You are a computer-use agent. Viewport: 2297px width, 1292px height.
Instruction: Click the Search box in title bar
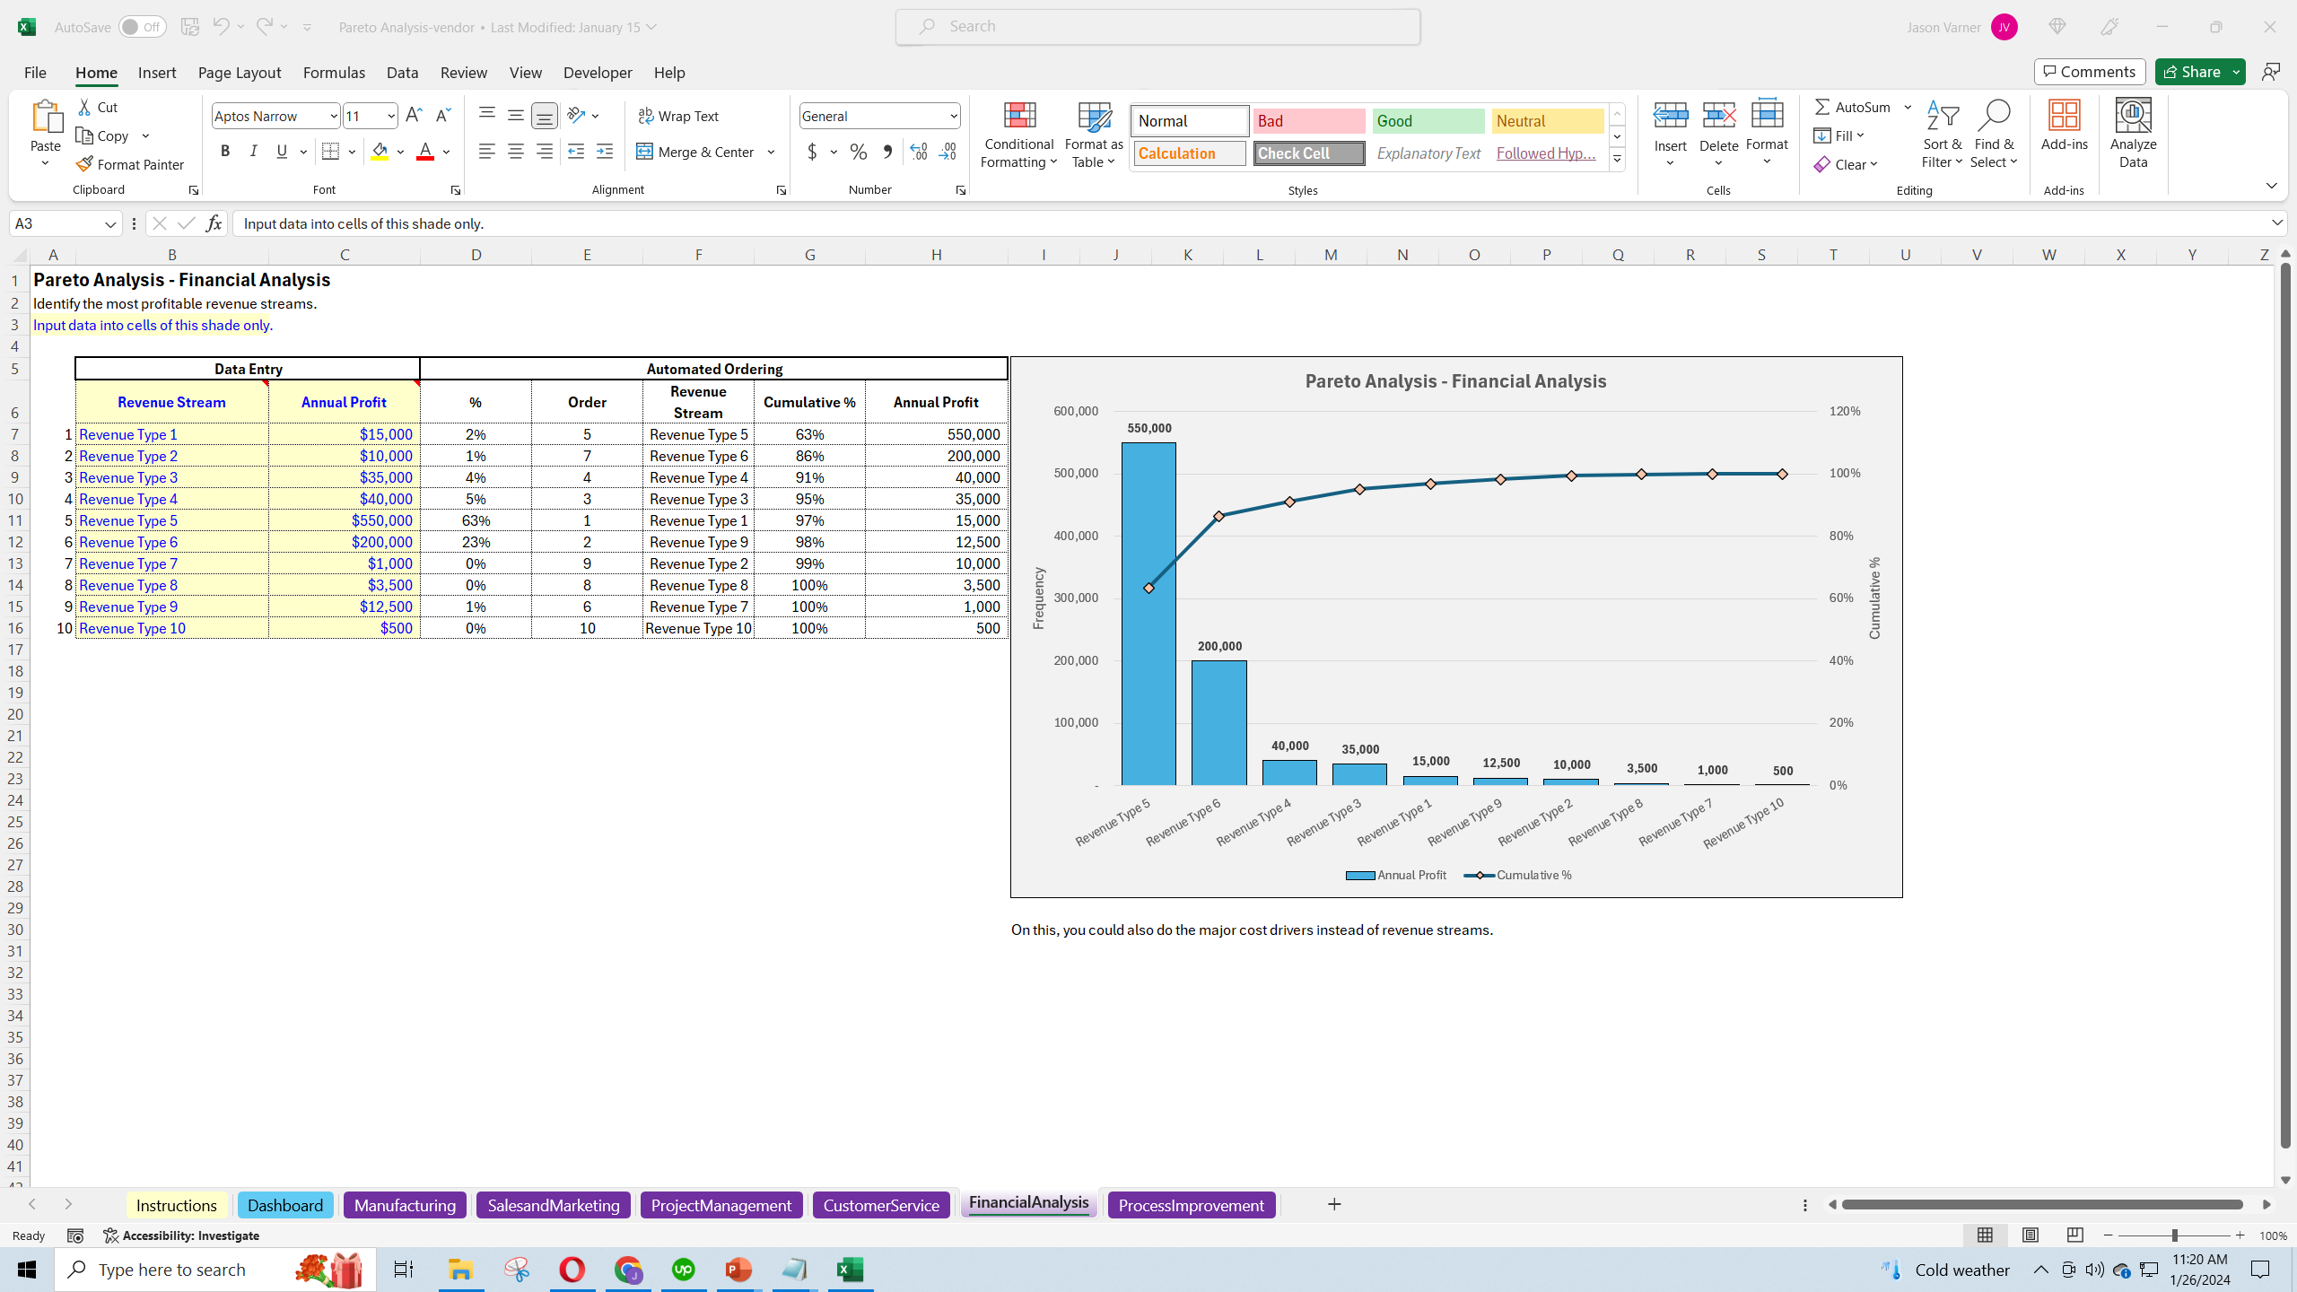[1157, 27]
